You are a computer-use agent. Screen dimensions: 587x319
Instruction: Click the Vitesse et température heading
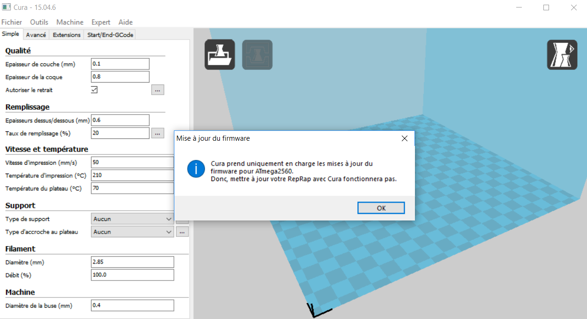coord(46,149)
